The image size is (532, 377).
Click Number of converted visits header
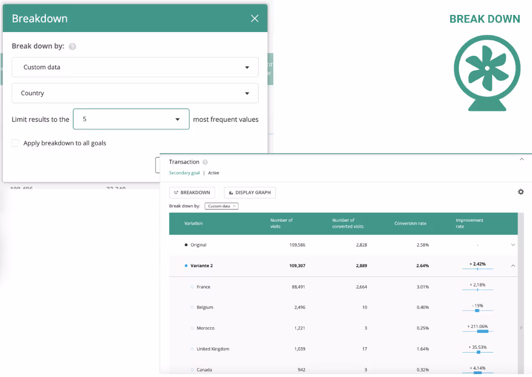coord(348,223)
